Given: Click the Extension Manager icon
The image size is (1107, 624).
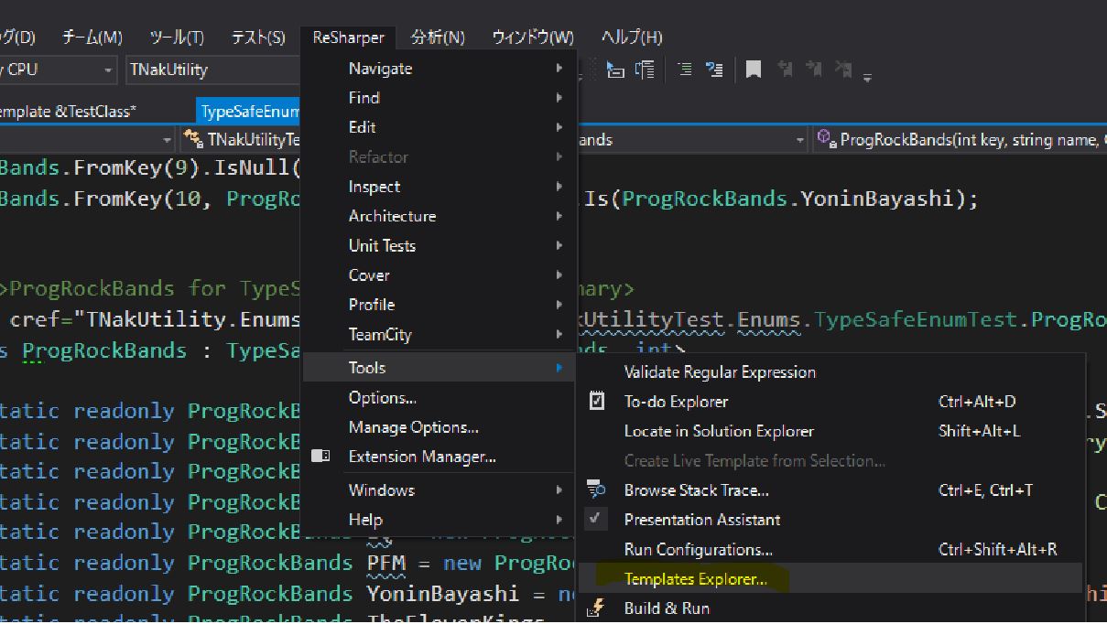Looking at the screenshot, I should pyautogui.click(x=320, y=456).
